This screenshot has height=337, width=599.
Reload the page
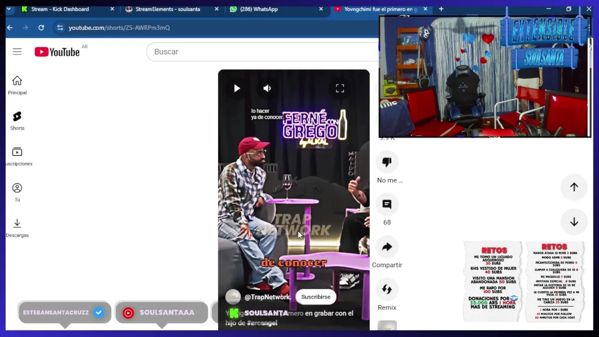[x=41, y=28]
